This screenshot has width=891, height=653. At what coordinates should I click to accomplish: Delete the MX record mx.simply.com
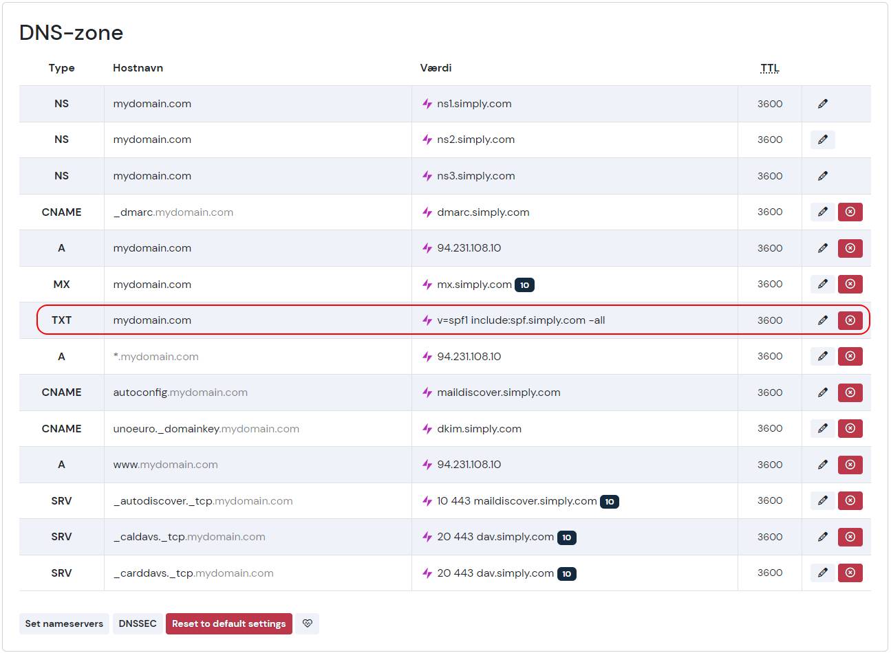point(850,284)
